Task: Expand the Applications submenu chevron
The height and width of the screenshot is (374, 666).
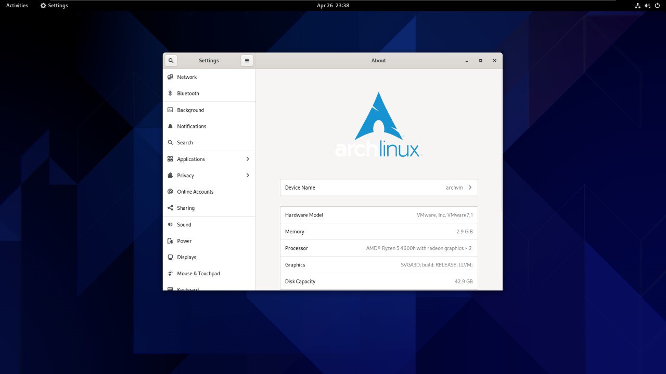Action: (x=248, y=159)
